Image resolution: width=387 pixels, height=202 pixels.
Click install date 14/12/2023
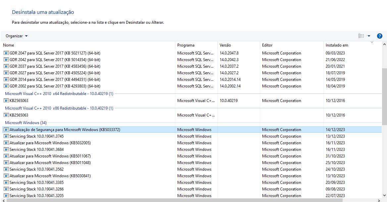pos(335,129)
